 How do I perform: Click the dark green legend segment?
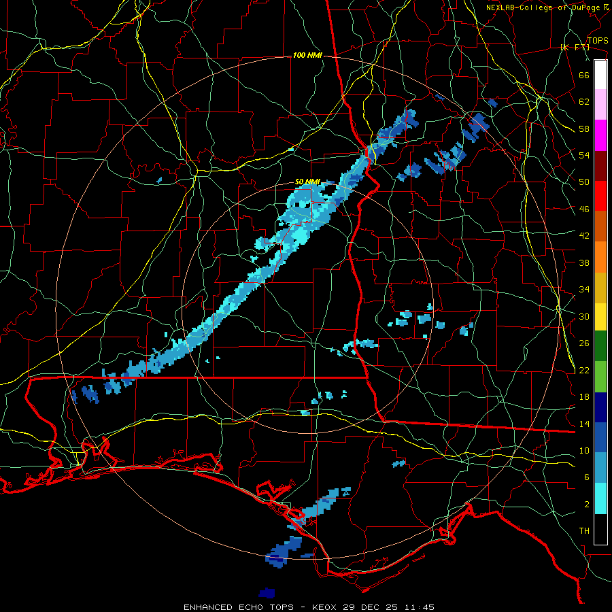(x=600, y=346)
